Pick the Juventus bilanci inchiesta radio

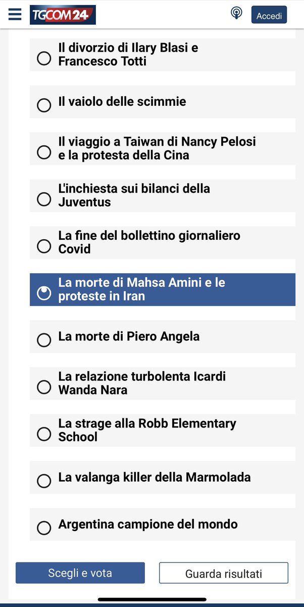point(44,199)
